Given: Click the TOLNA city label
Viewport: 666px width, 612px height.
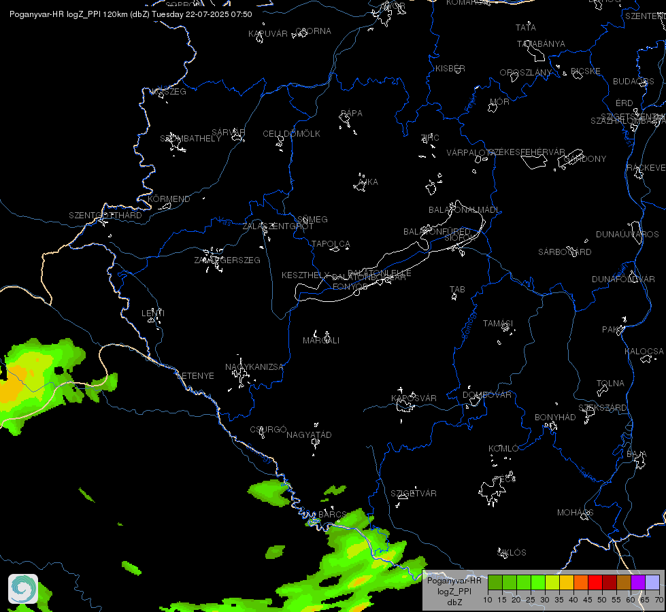Looking at the screenshot, I should pyautogui.click(x=610, y=383).
